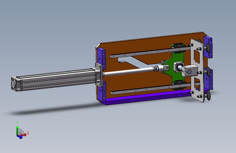Select the gray cylinder mounting flange

pyautogui.click(x=99, y=75)
